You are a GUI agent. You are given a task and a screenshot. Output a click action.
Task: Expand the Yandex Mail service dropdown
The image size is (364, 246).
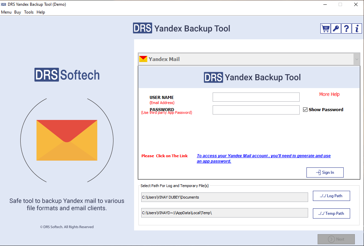point(356,59)
